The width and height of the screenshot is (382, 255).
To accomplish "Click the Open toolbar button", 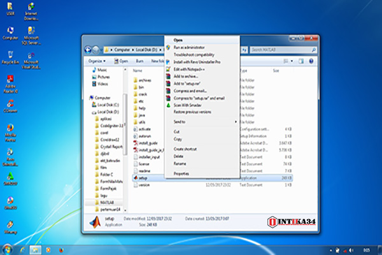I will tap(121, 61).
